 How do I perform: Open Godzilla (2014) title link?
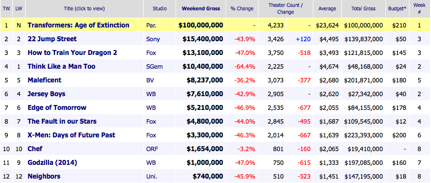click(52, 162)
